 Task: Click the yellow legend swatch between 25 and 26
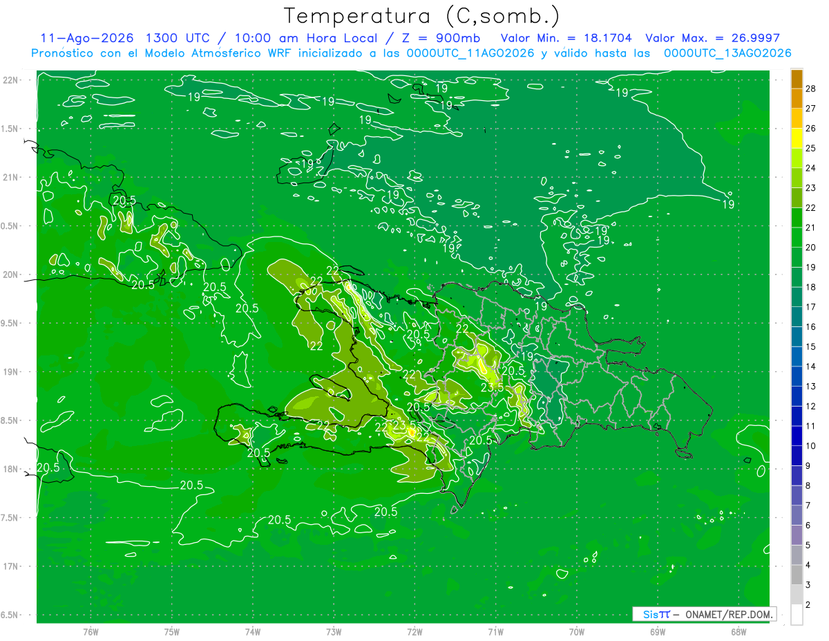(797, 137)
